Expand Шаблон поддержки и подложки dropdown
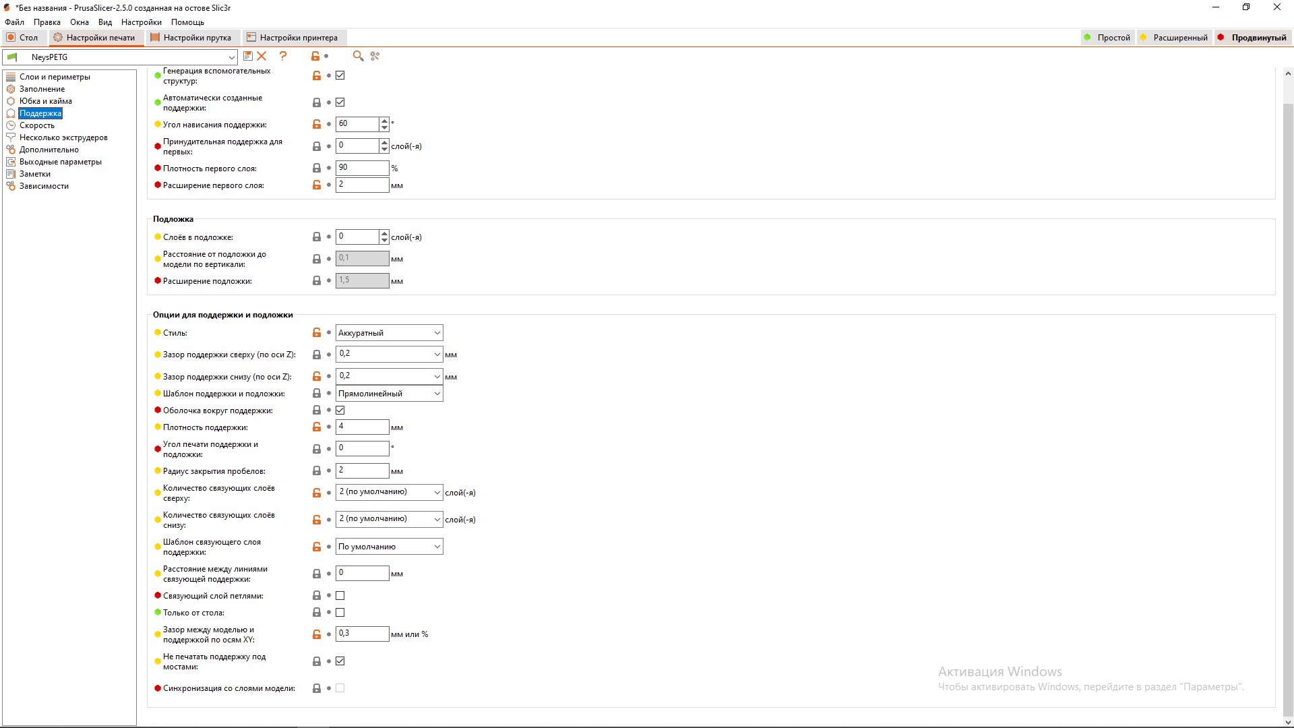Viewport: 1294px width, 728px height. [x=389, y=394]
